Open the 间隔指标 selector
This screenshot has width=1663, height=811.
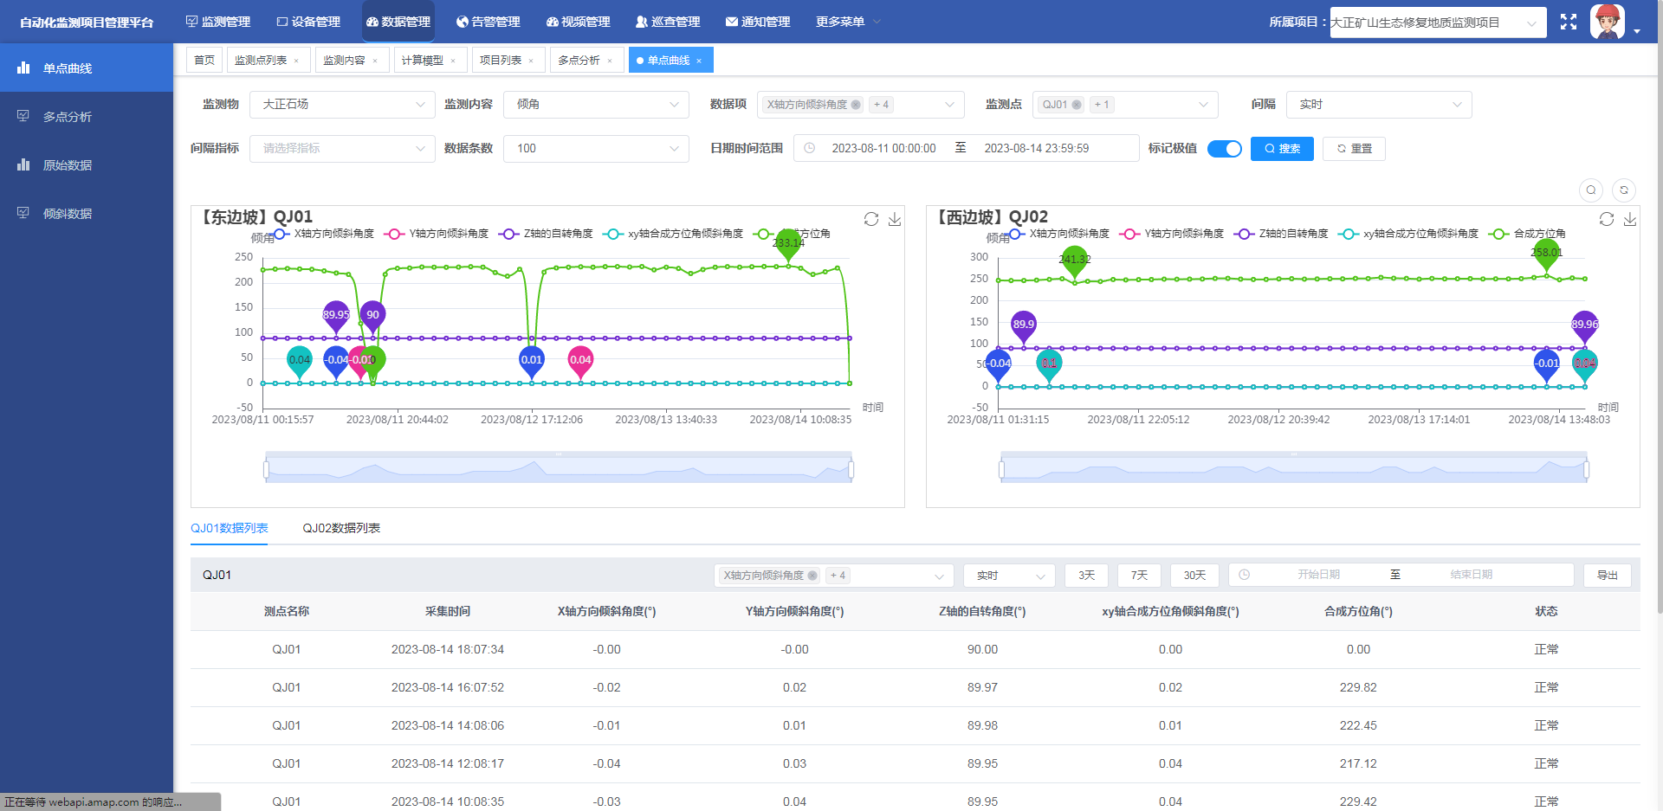[342, 149]
